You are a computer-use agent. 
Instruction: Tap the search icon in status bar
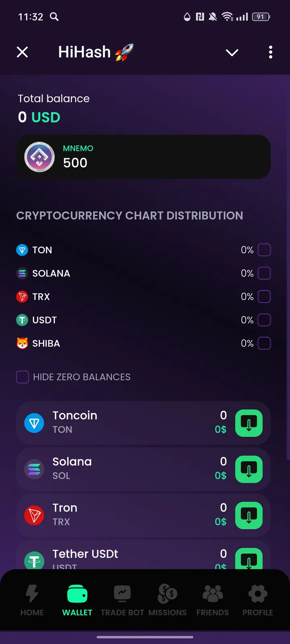54,17
